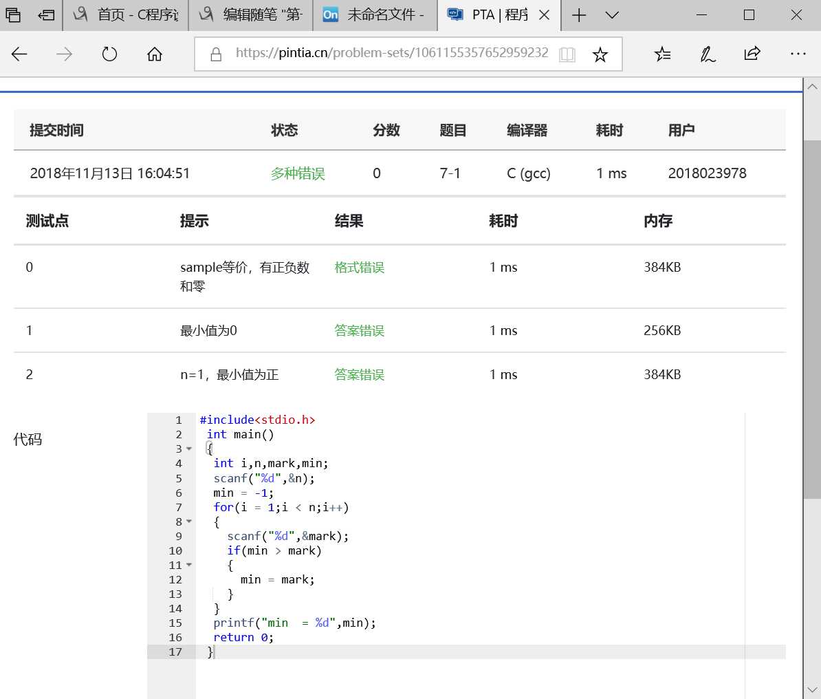Click the vertical scrollbar thumb
821x699 pixels.
click(x=812, y=320)
